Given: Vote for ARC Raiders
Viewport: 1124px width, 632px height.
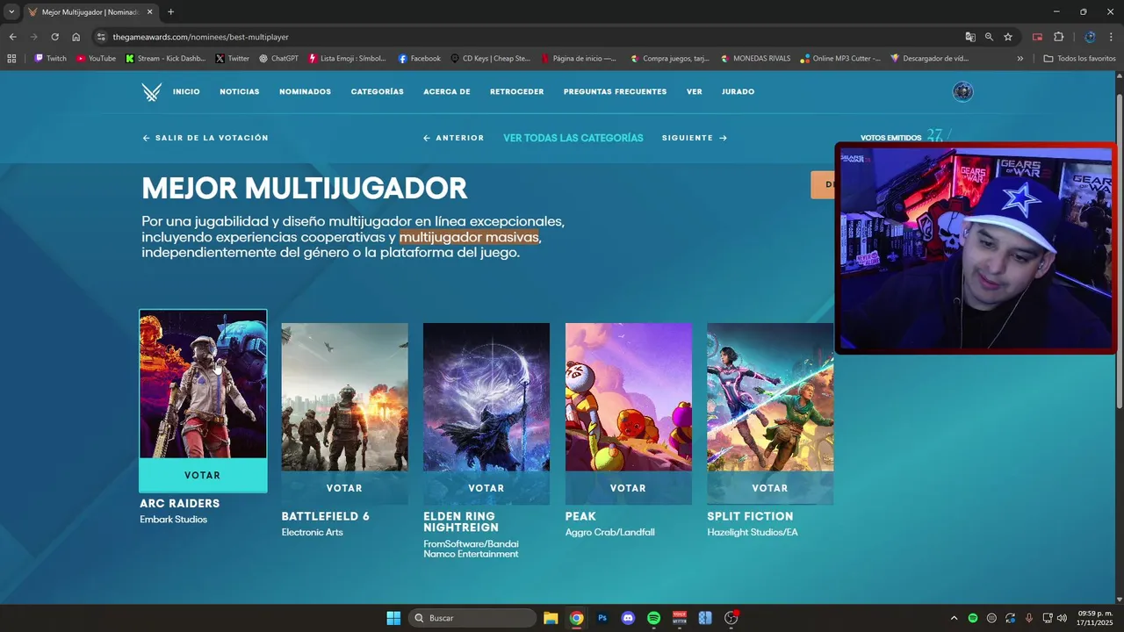Looking at the screenshot, I should (203, 475).
